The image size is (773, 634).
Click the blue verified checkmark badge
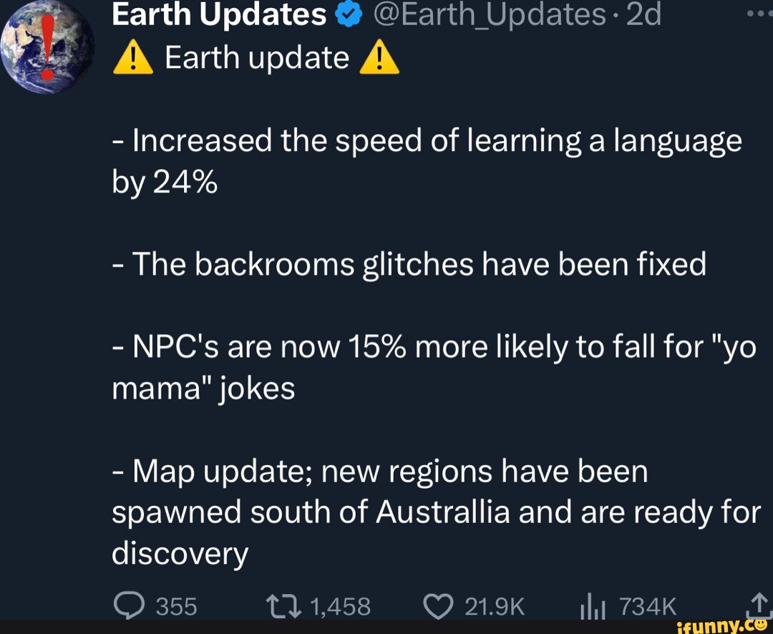349,13
